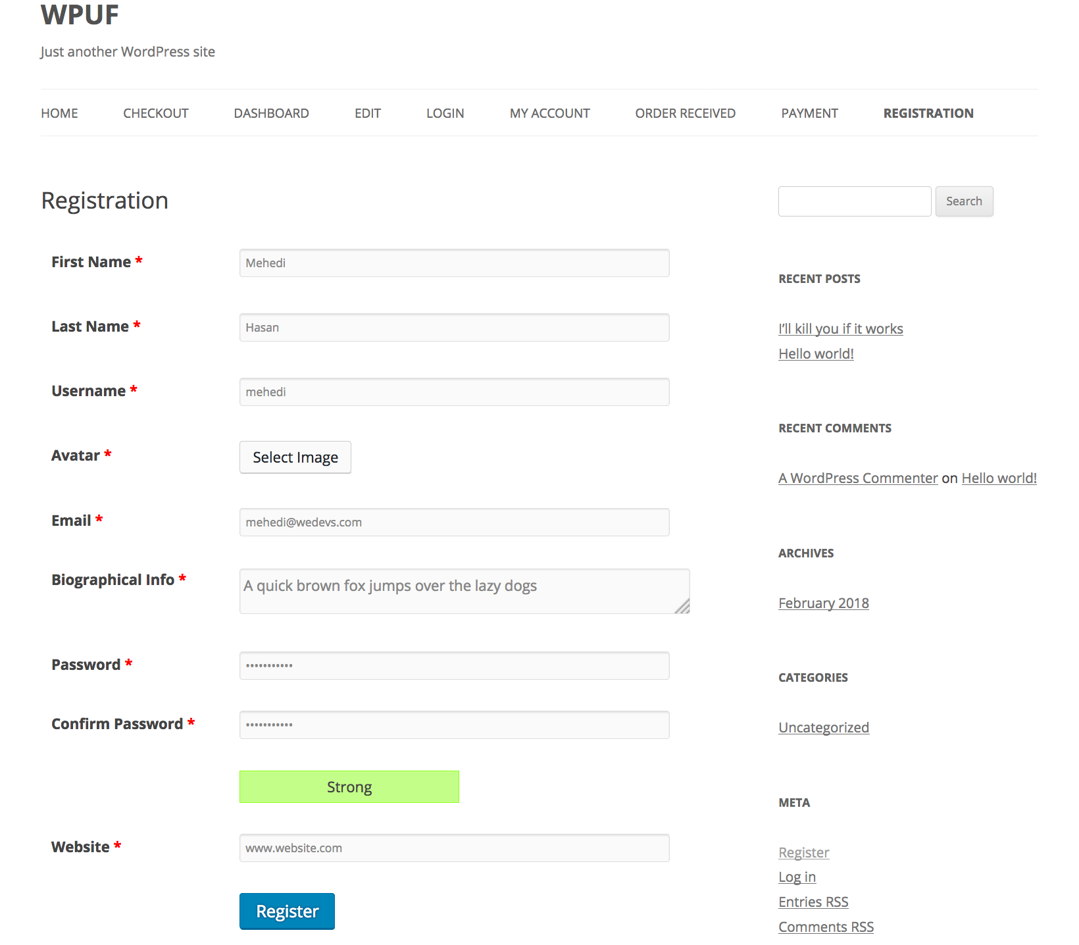Screen dimensions: 1079x945
Task: Grab the textarea resize handle corner
Action: (683, 607)
